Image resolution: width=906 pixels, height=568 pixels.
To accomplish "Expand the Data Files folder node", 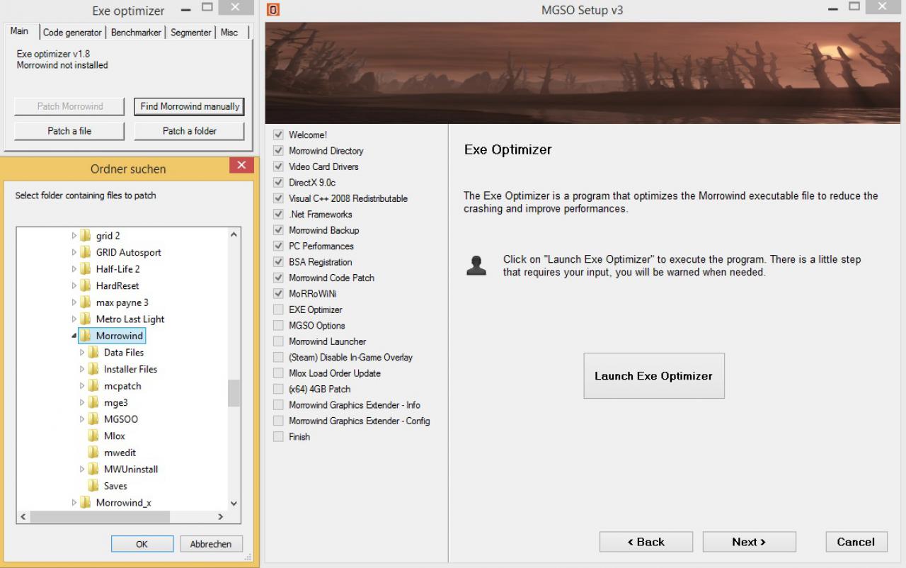I will [x=82, y=352].
